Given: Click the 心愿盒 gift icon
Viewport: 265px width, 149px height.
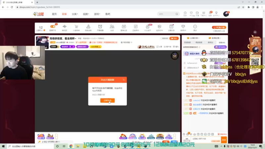Looking at the screenshot, I should click(123, 136).
